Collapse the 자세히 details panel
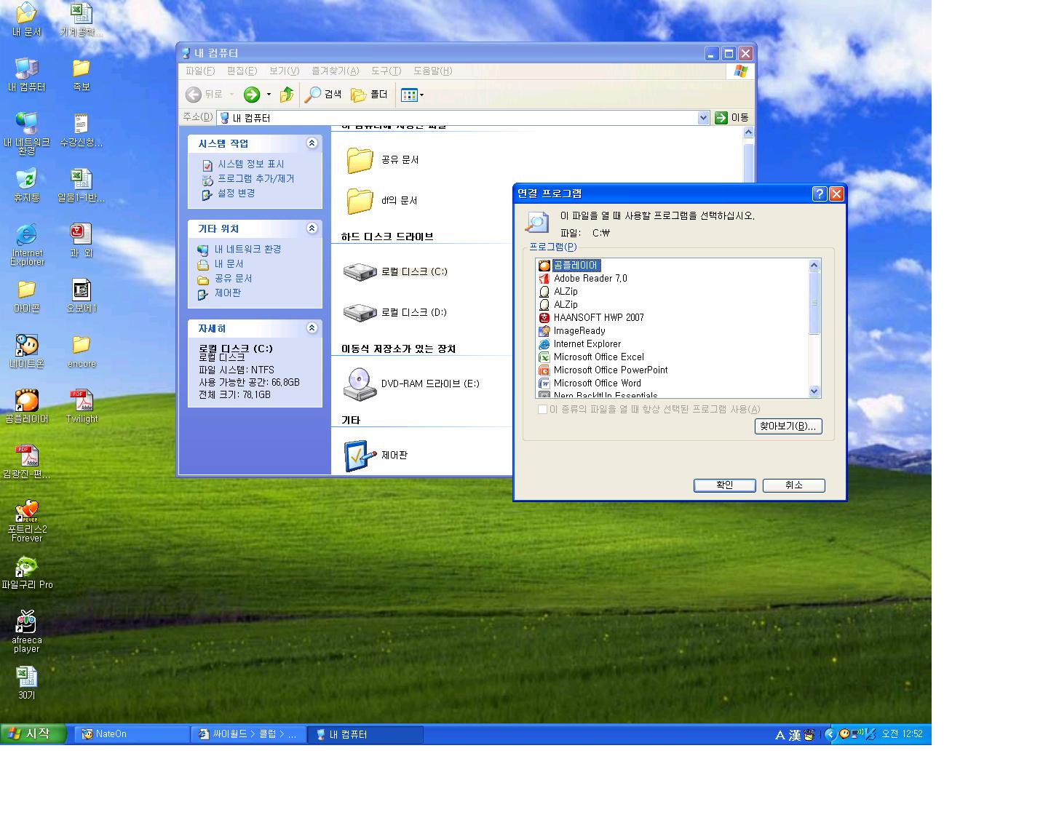The image size is (1059, 831). click(x=312, y=328)
